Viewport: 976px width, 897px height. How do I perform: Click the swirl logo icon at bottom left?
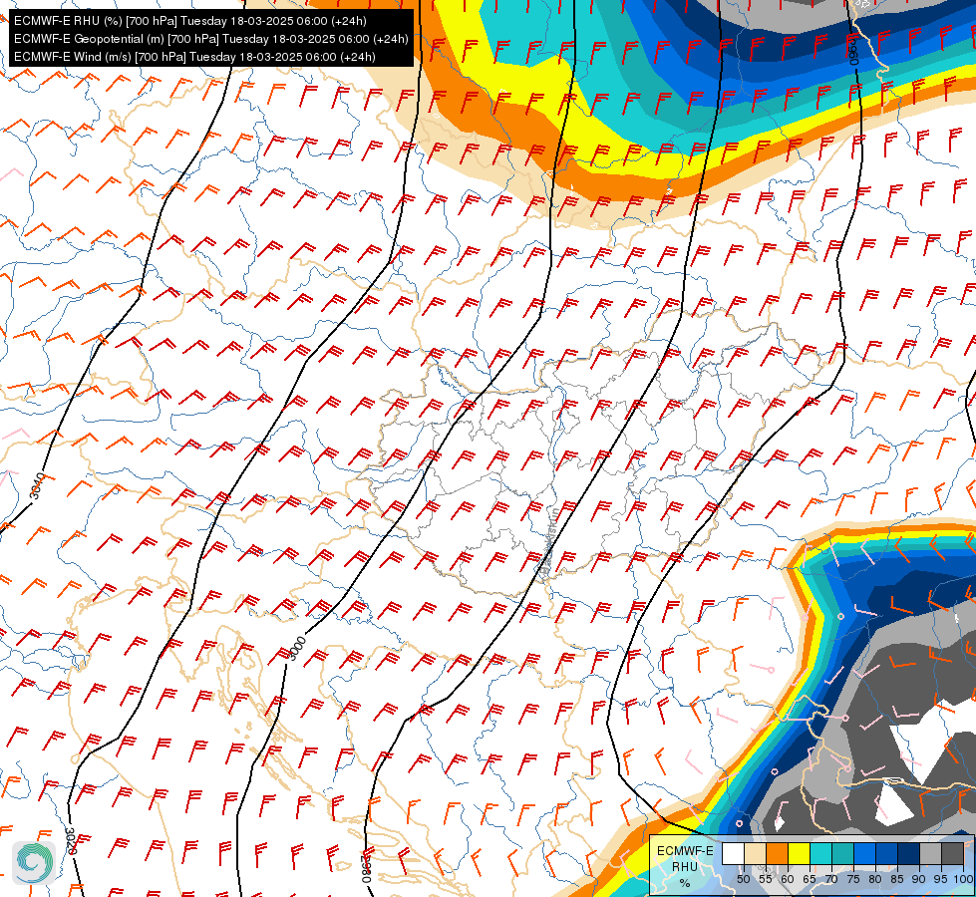click(x=34, y=863)
